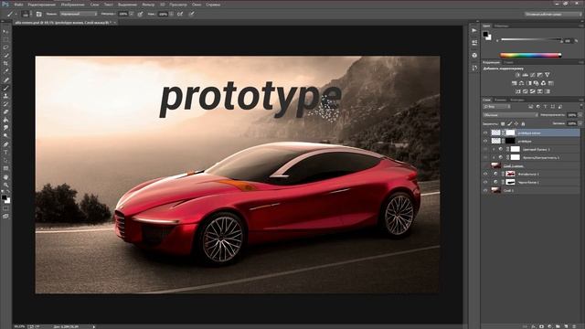Open layer blend mode dropdown 'Обычные'
Screen dimensions: 585x329
[510, 115]
